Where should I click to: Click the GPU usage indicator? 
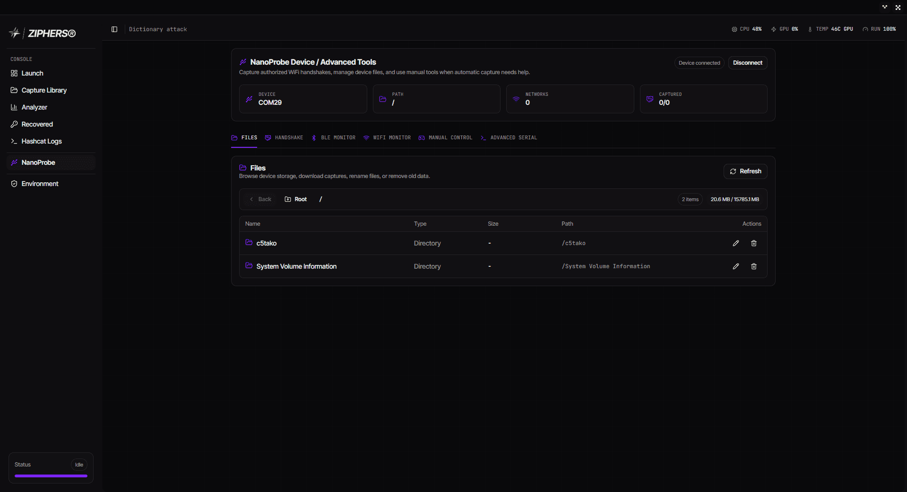(785, 29)
